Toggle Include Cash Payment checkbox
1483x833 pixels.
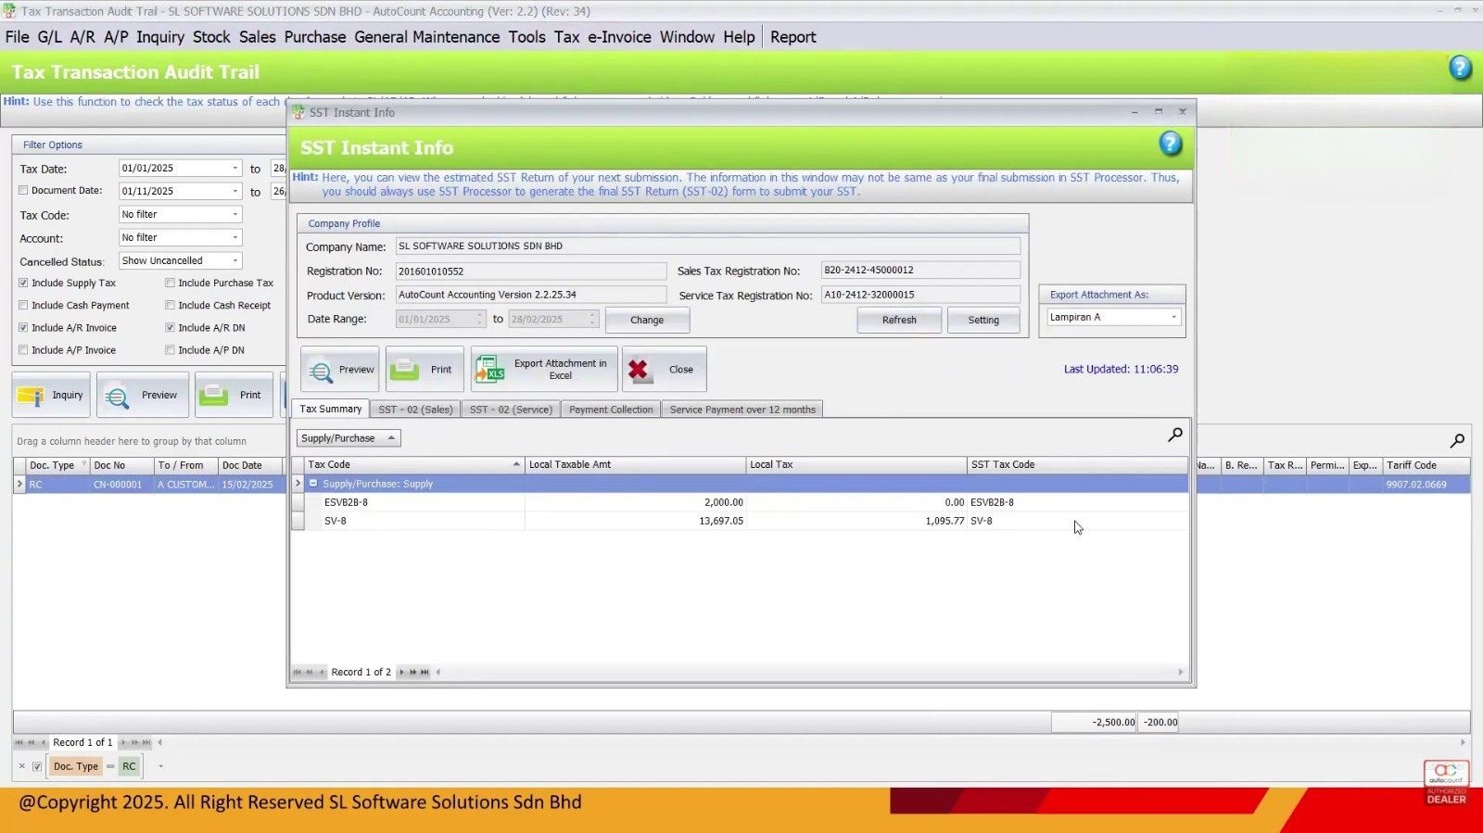(x=23, y=306)
